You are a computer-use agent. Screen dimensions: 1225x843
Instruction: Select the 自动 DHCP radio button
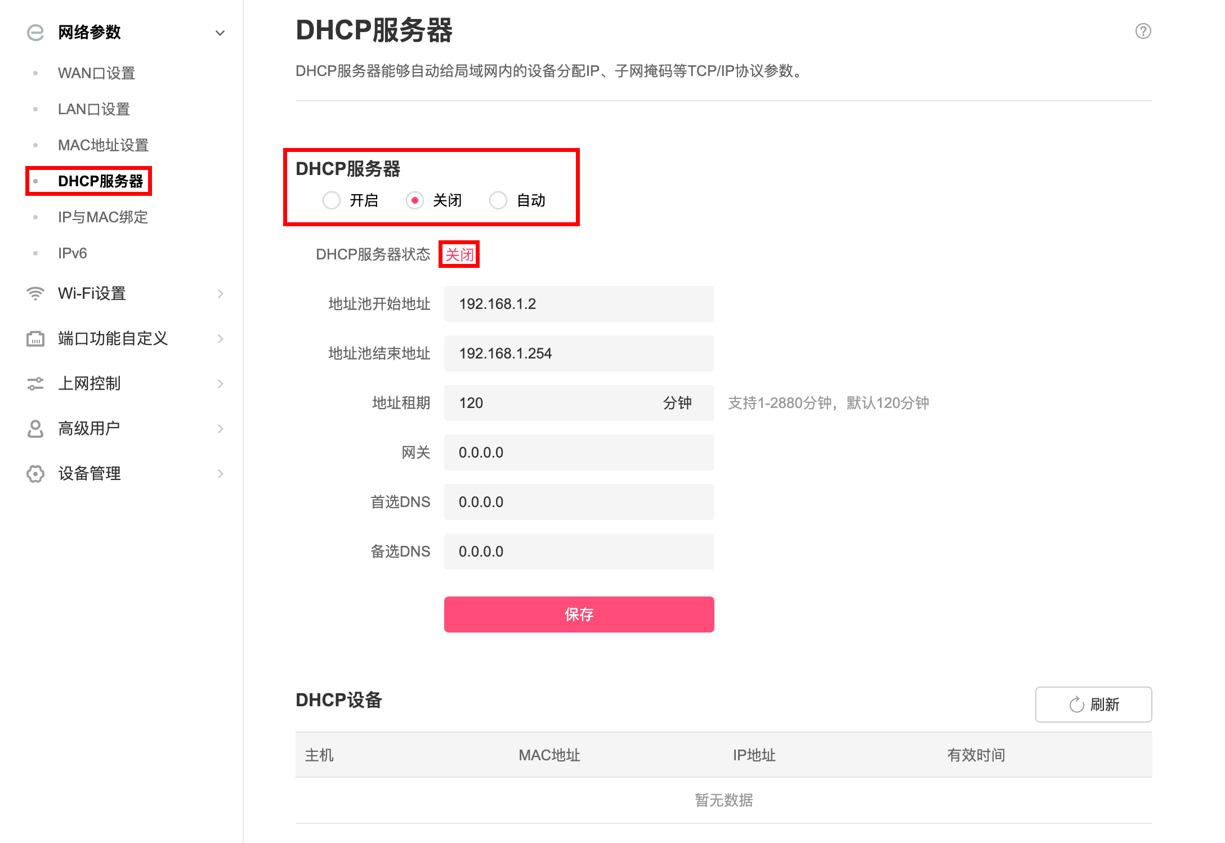[x=498, y=200]
